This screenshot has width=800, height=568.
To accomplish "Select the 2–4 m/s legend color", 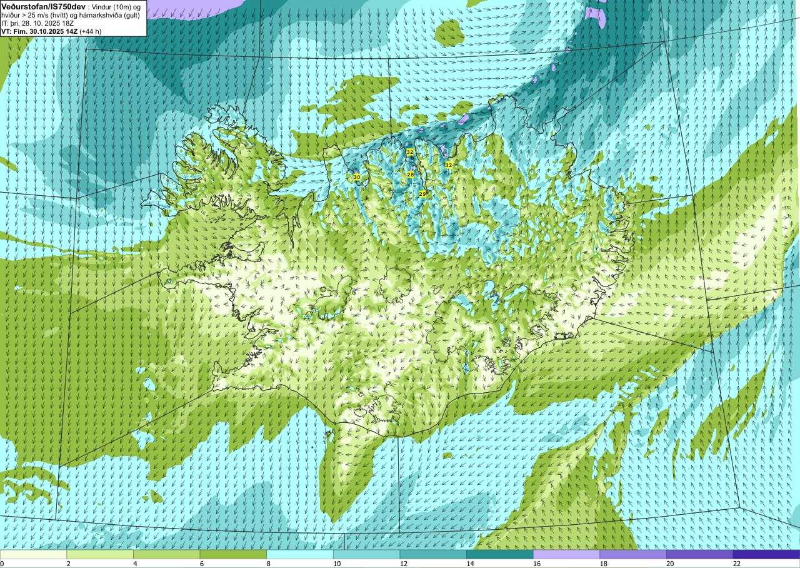I will 100,554.
